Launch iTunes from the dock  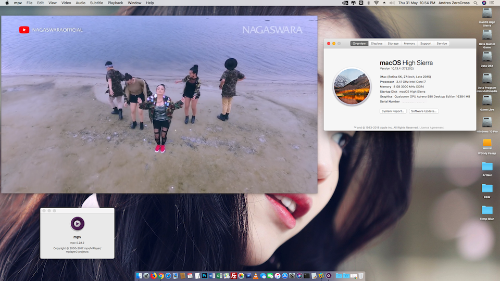(278, 276)
